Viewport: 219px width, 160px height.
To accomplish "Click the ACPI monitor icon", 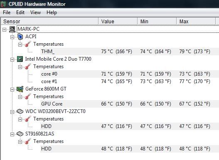I will point(20,37).
